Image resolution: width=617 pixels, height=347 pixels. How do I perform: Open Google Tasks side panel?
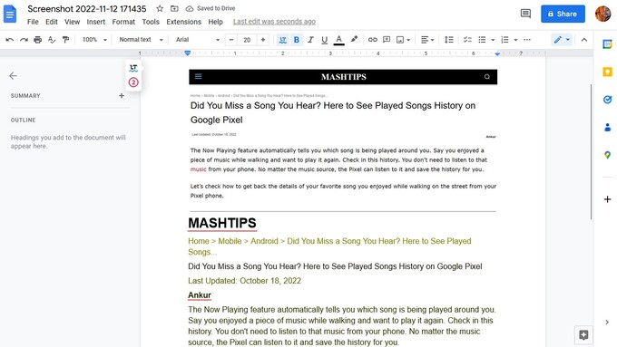(607, 100)
